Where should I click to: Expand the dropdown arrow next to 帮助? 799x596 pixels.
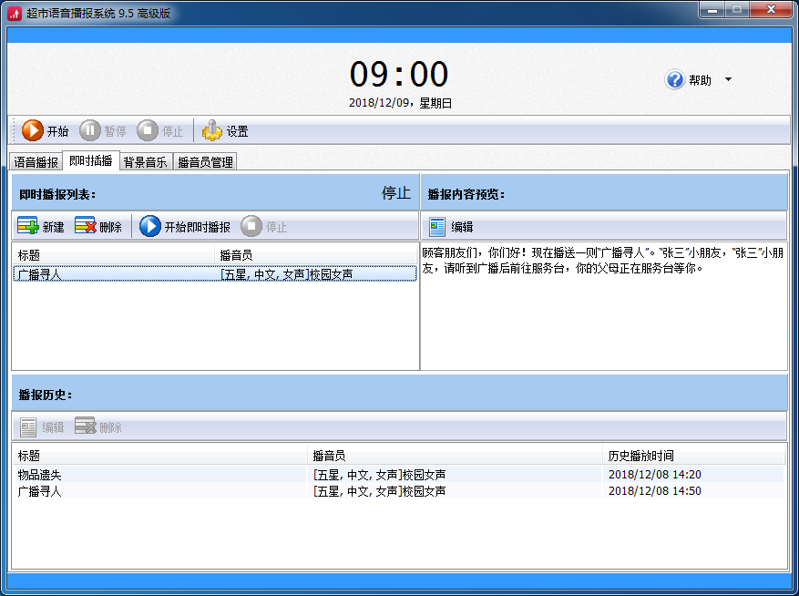728,79
